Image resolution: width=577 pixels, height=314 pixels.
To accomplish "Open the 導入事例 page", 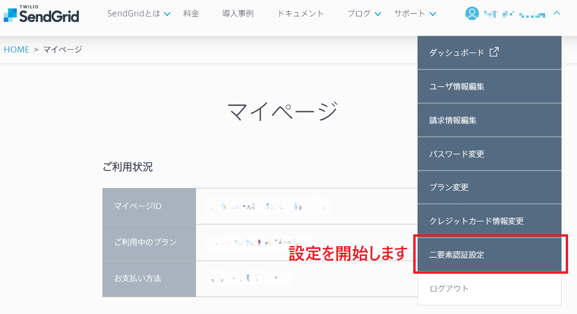I will coord(238,14).
